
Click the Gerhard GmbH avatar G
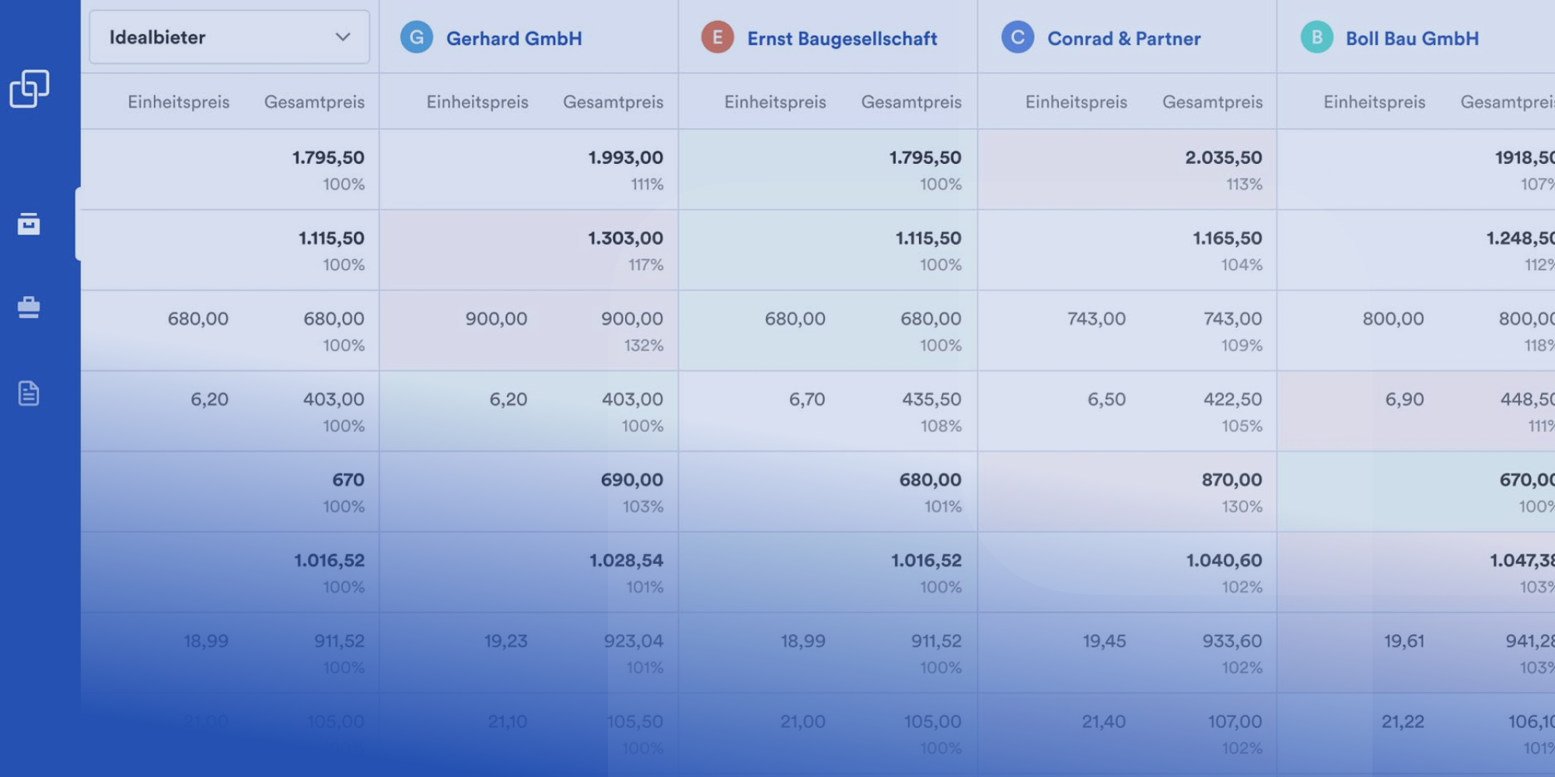417,37
